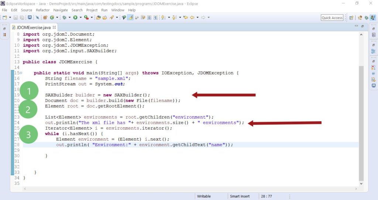Toggle Show Whitespace Characters pilcrow button
The width and height of the screenshot is (378, 200).
point(156,17)
